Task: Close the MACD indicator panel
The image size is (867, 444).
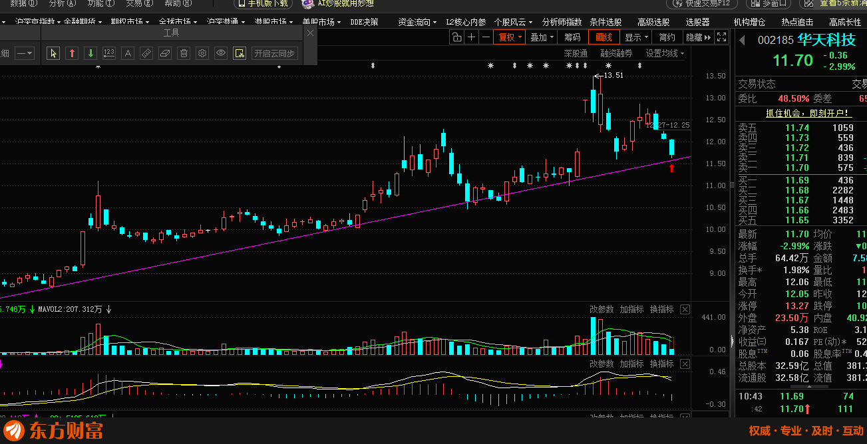Action: (x=685, y=364)
